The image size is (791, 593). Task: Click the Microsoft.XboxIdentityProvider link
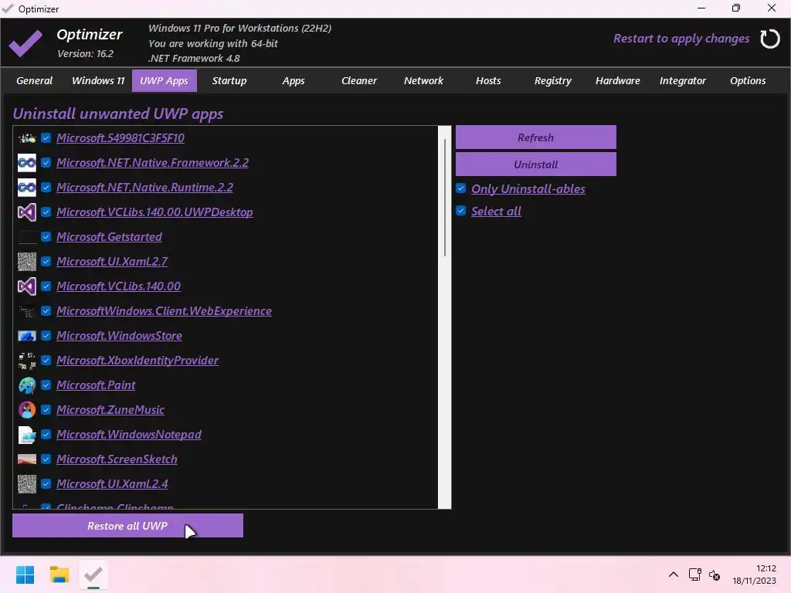(x=137, y=361)
